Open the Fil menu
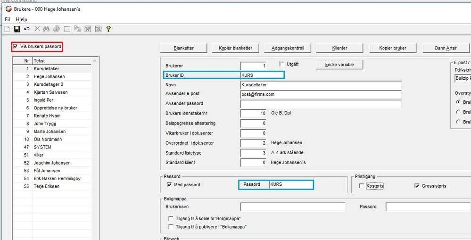This screenshot has width=471, height=240. click(x=8, y=19)
